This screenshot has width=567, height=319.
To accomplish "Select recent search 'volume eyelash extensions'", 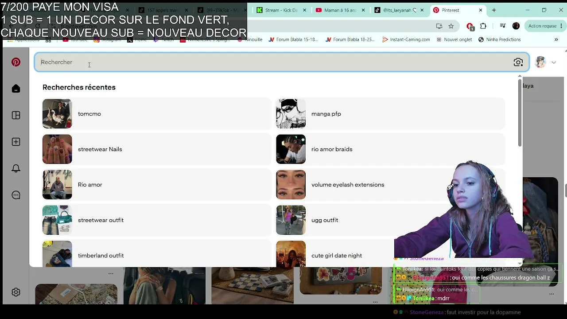I will coord(390,185).
